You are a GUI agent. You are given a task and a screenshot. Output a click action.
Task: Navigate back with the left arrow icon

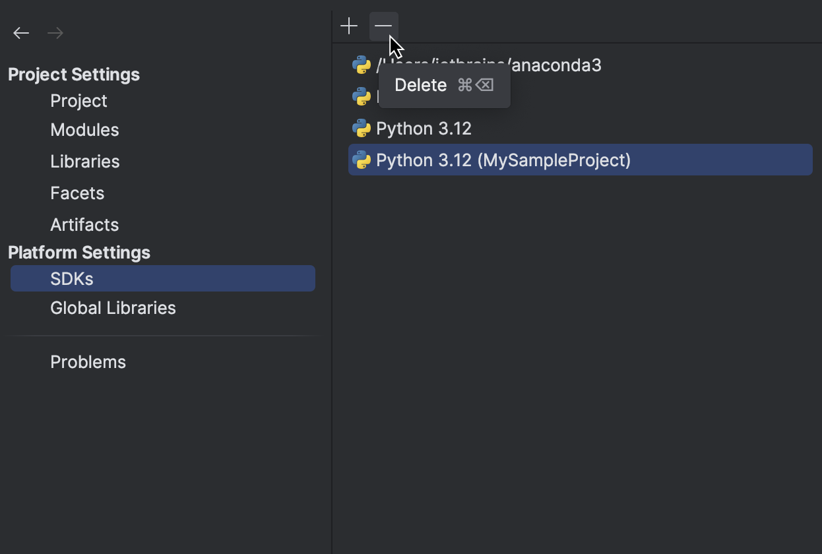20,32
